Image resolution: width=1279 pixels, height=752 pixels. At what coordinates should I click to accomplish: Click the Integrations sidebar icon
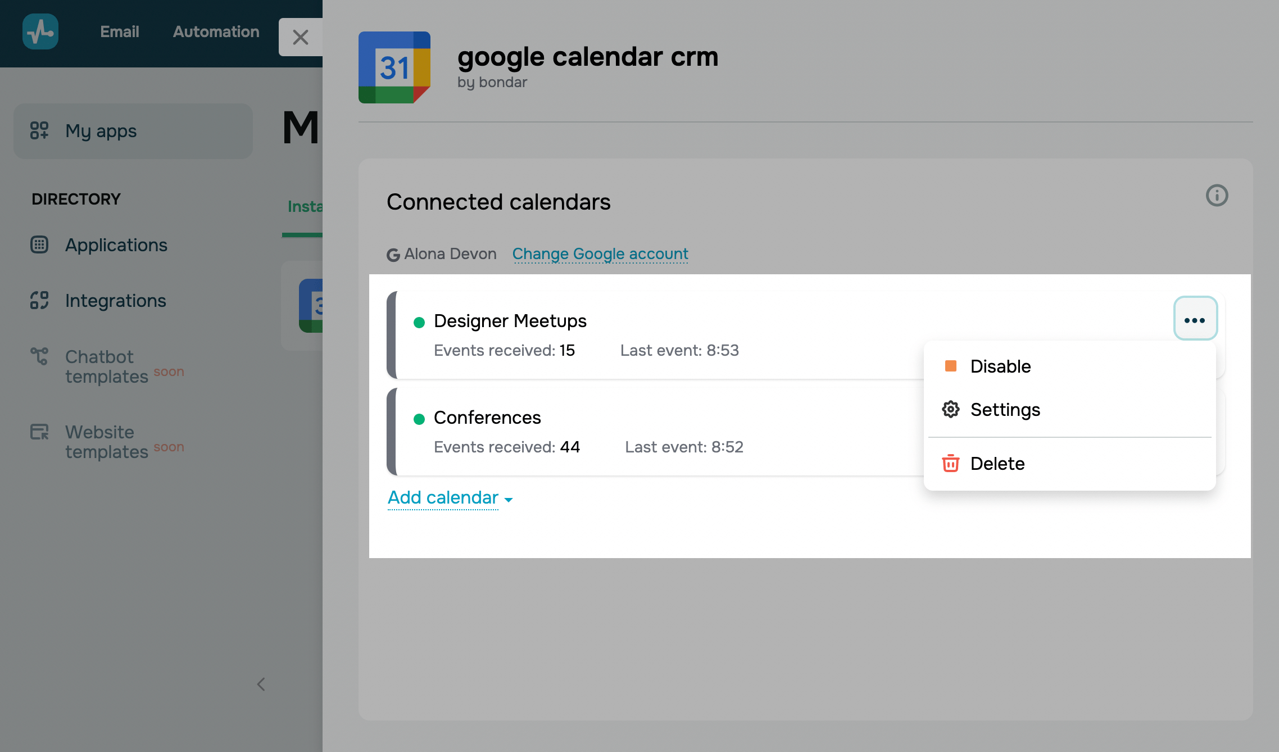(39, 300)
